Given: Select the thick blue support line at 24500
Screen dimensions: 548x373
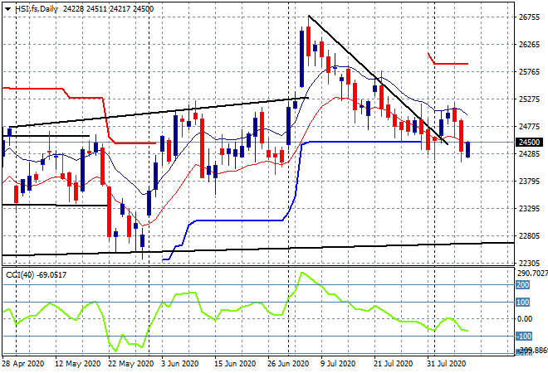Looking at the screenshot, I should tap(364, 142).
